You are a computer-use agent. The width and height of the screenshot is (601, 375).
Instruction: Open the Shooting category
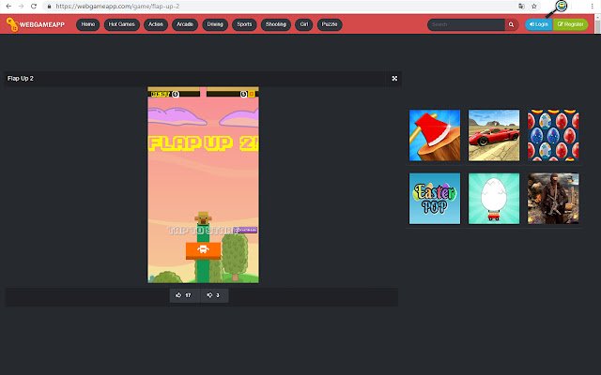[275, 24]
